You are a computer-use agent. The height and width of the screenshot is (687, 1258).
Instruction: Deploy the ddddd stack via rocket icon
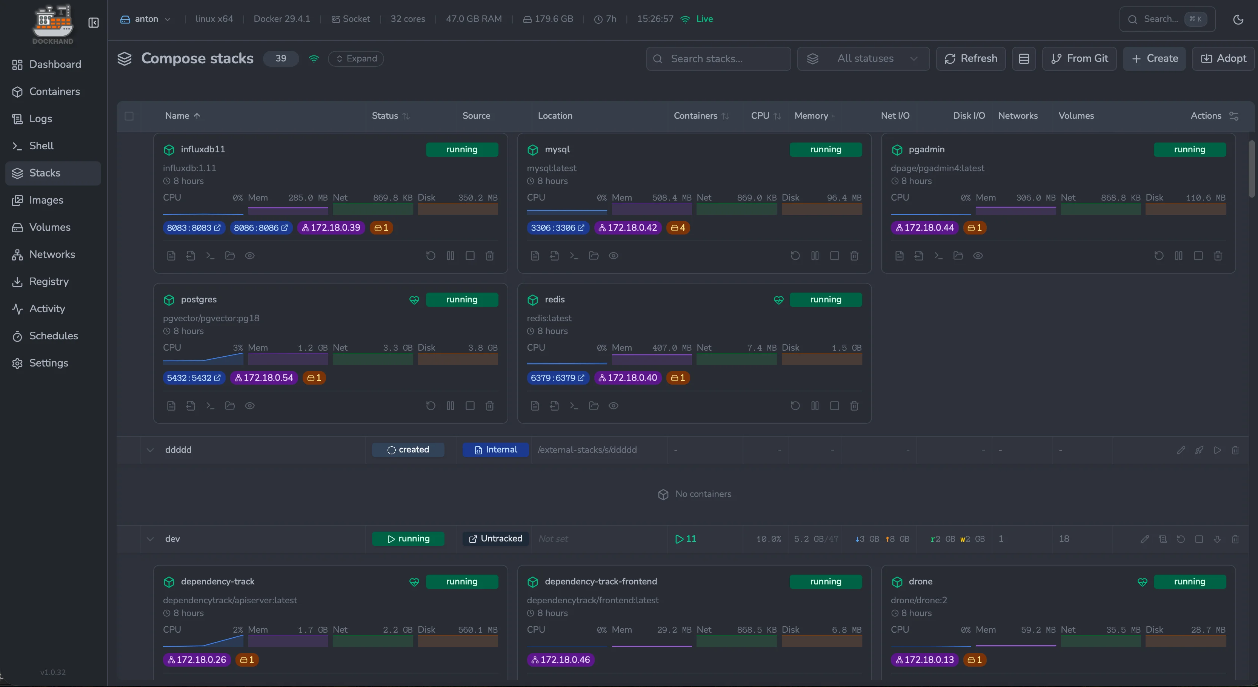point(1199,450)
